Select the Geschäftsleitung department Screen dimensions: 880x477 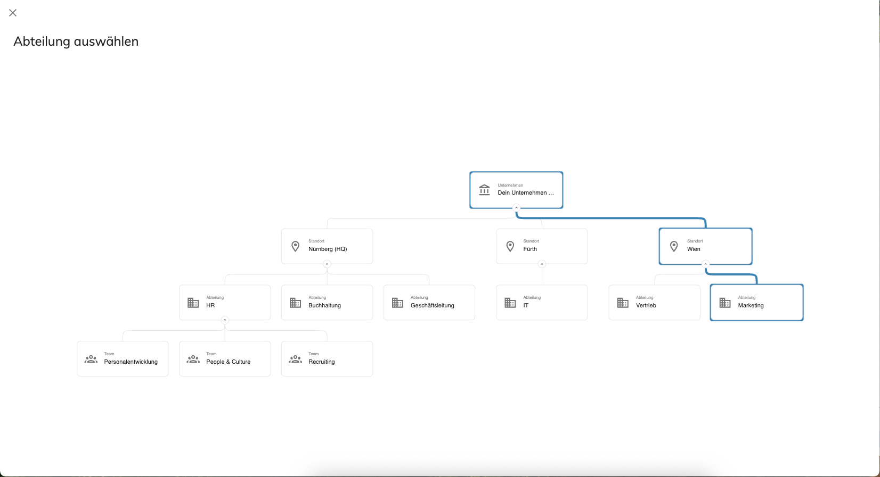(429, 303)
